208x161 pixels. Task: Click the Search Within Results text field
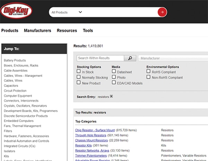click(x=100, y=58)
